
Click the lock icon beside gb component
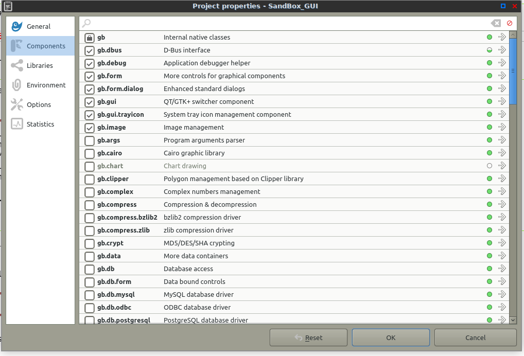90,38
